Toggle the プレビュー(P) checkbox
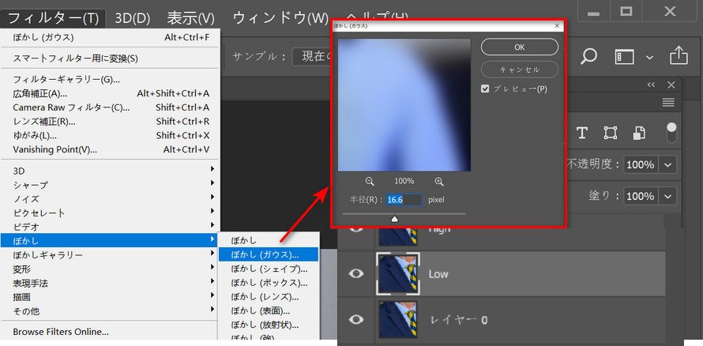 click(485, 88)
